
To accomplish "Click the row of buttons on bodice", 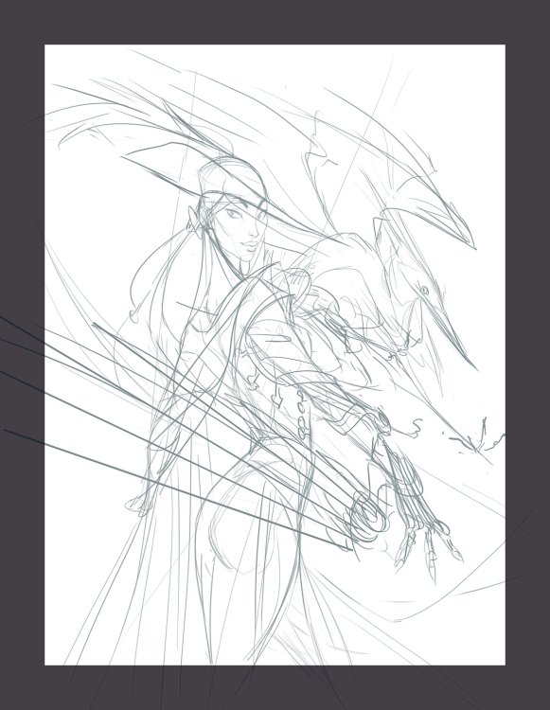I will coord(302,415).
